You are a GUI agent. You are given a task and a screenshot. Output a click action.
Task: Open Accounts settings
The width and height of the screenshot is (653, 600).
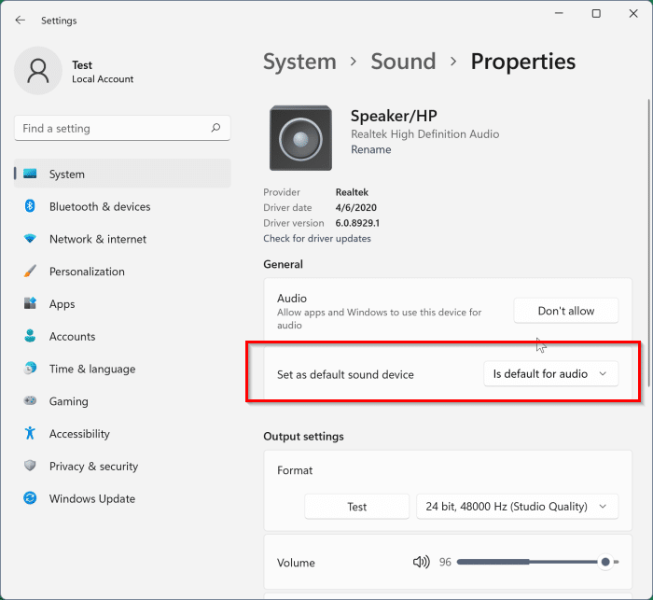122,336
